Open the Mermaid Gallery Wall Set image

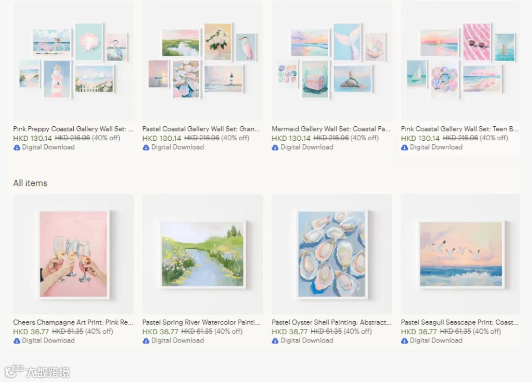(332, 60)
